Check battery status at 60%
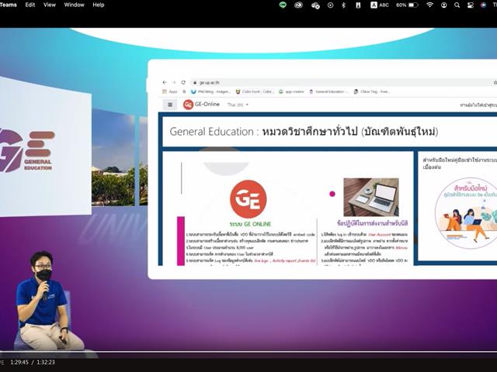The height and width of the screenshot is (372, 497). 407,5
